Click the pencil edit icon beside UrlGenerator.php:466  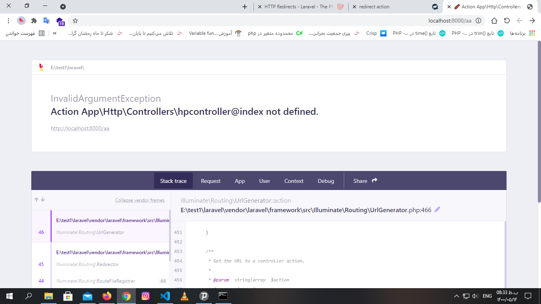[437, 210]
